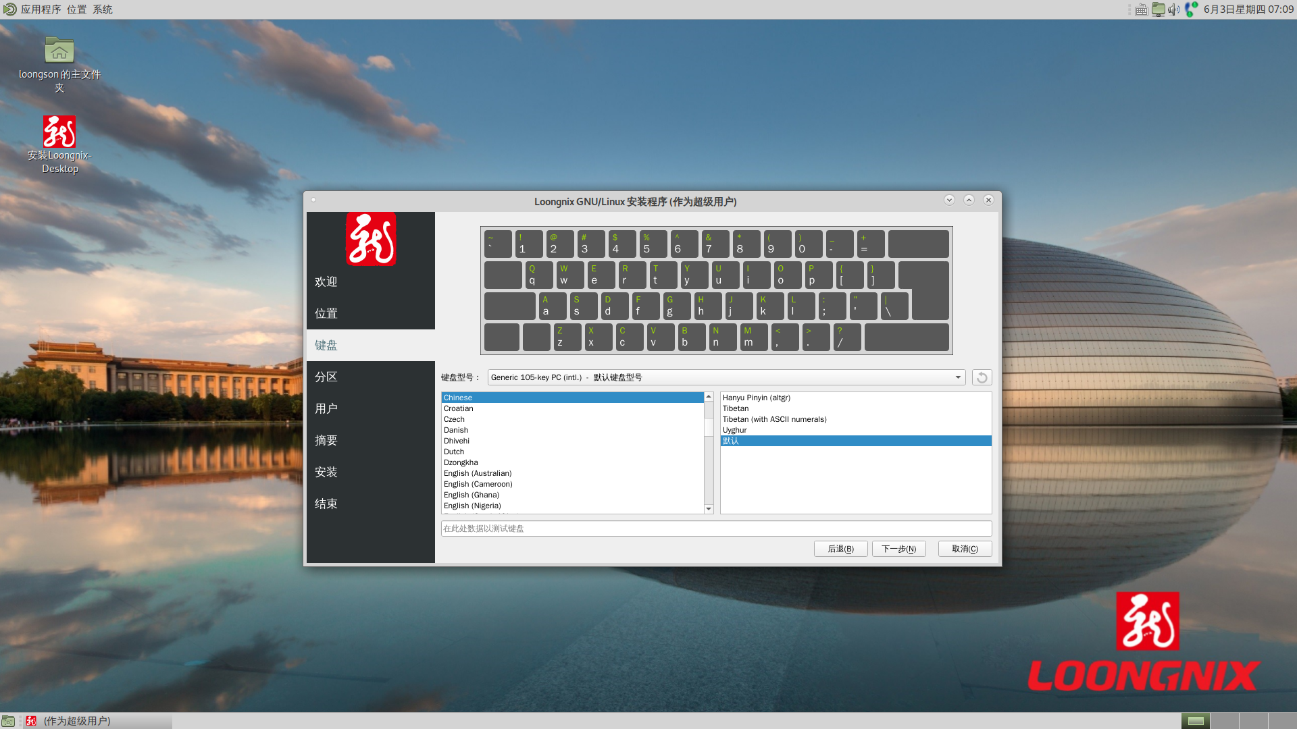Open the 应用程序 menu
This screenshot has width=1297, height=729.
pyautogui.click(x=40, y=9)
